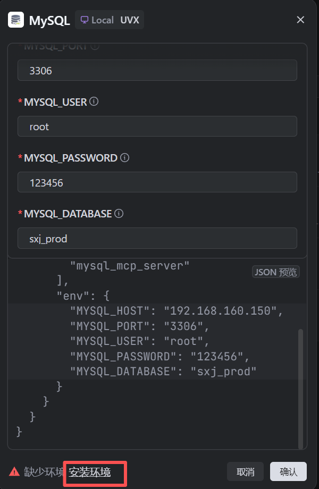Click the MySQL title text
The width and height of the screenshot is (319, 489).
(49, 21)
